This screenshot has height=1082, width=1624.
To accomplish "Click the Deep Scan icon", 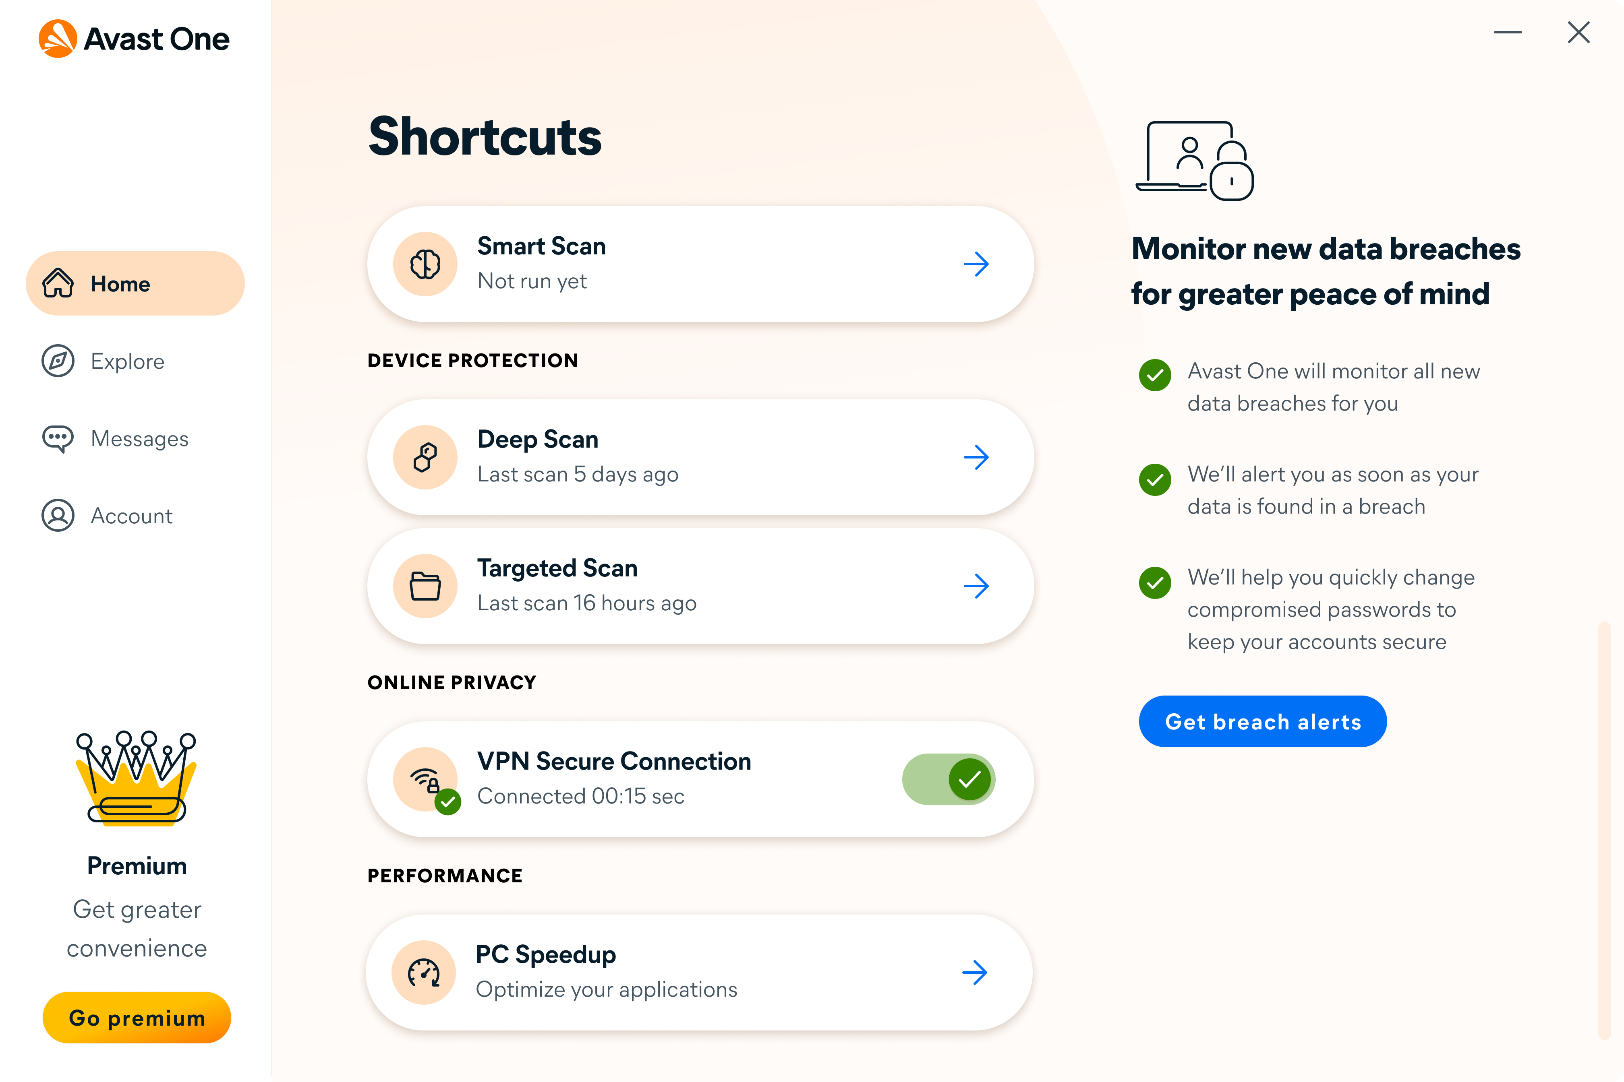I will (425, 456).
